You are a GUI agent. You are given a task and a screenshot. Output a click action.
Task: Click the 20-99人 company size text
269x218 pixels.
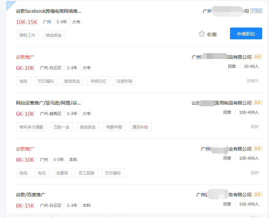click(x=251, y=66)
